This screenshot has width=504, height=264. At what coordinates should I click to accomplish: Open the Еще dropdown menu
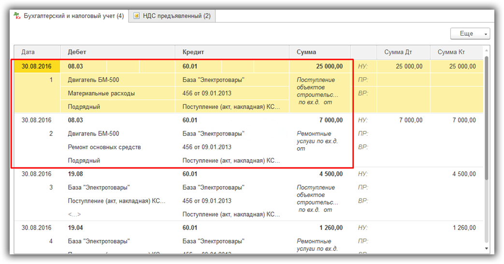click(x=470, y=34)
